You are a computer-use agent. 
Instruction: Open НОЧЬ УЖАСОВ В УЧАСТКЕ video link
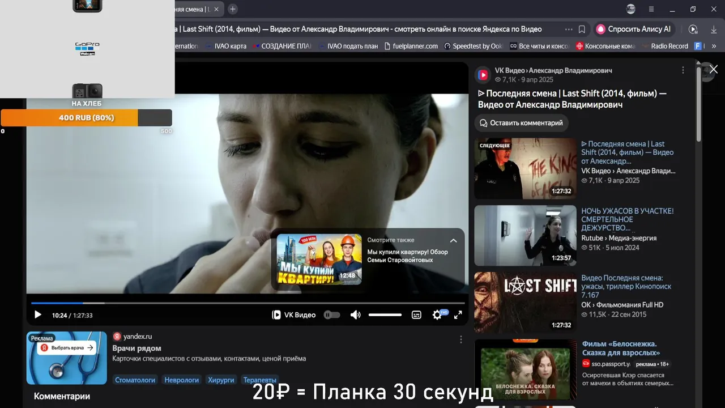click(x=628, y=219)
